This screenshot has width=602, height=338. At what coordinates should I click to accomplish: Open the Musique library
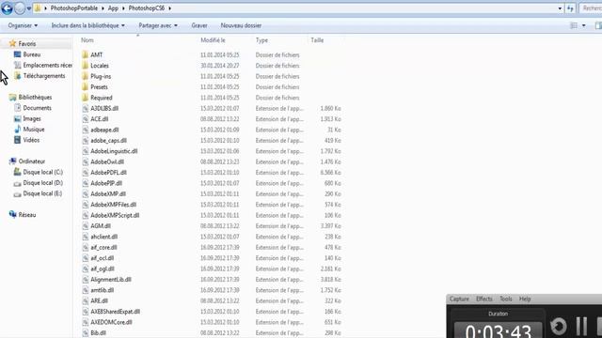pos(34,130)
